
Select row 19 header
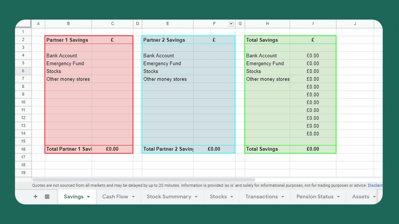(x=23, y=173)
